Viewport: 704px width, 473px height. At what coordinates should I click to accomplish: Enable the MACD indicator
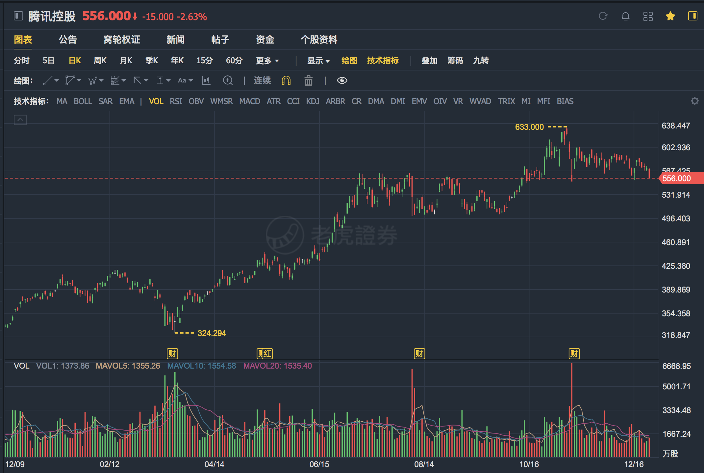[250, 101]
